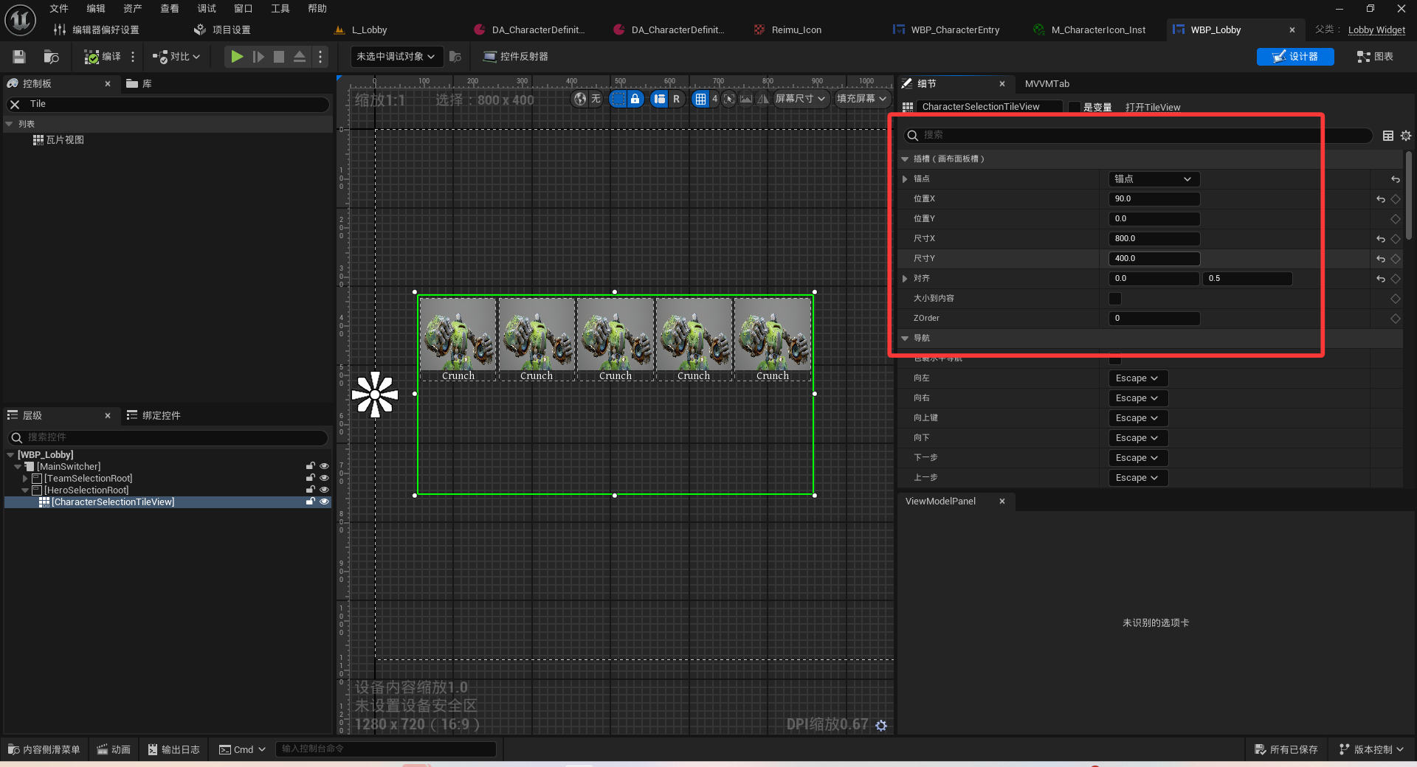Click the eject button in the play toolbar
1417x767 pixels.
[x=300, y=57]
